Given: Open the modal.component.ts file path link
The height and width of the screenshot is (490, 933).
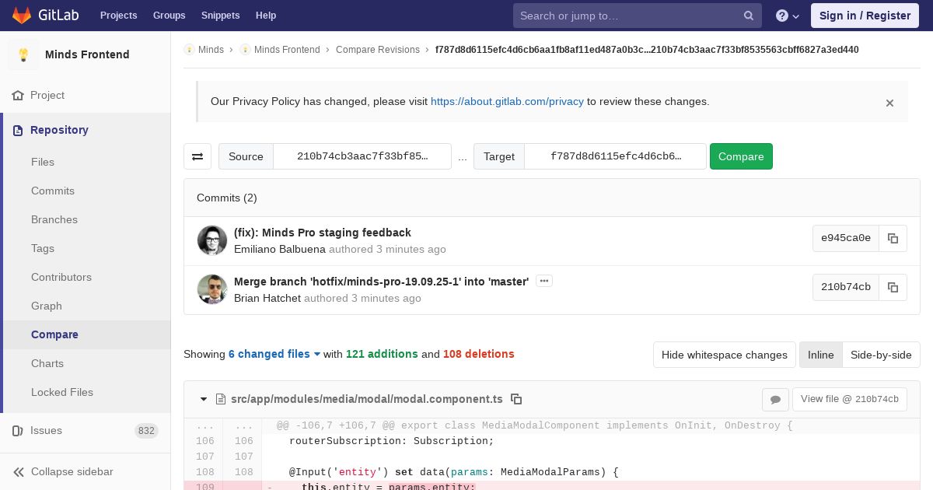Looking at the screenshot, I should pos(367,399).
